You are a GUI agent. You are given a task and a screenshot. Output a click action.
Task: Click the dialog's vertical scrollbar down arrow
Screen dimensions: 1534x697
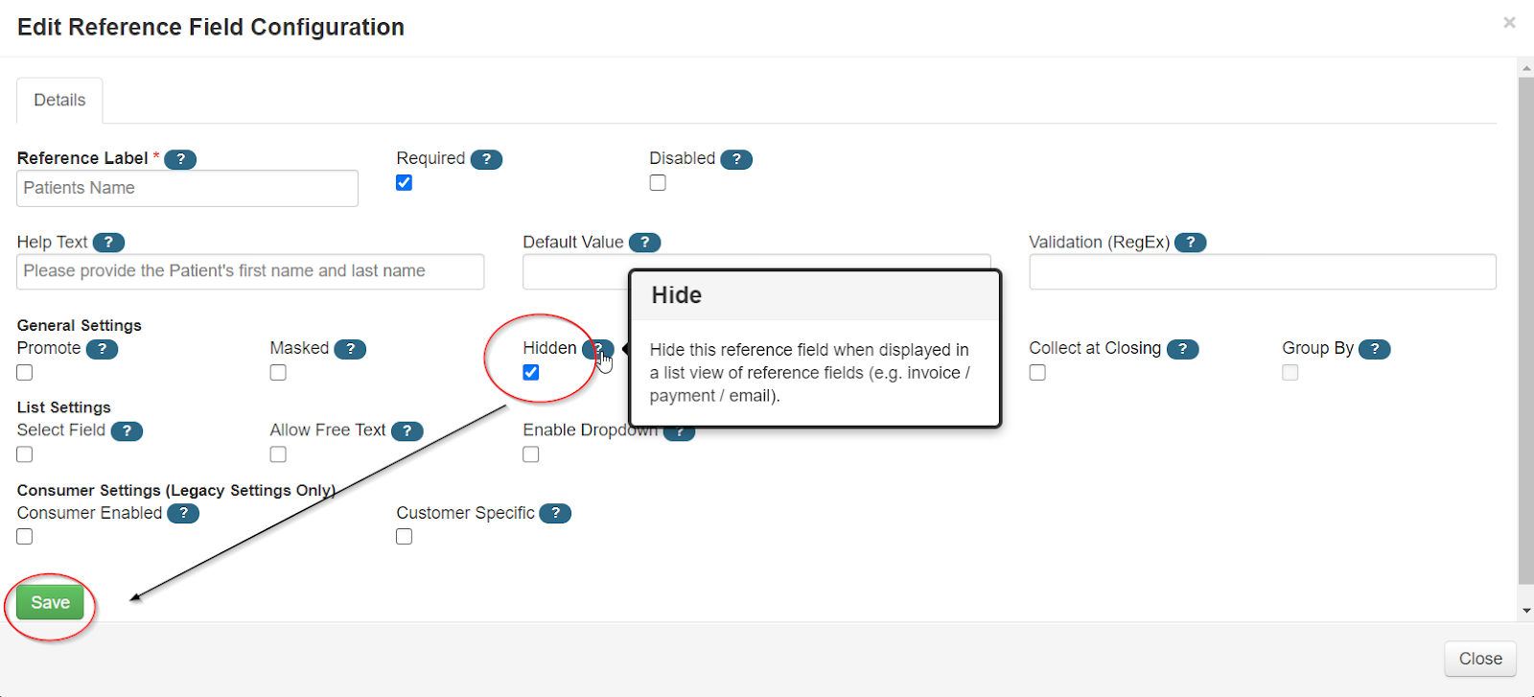[x=1525, y=611]
